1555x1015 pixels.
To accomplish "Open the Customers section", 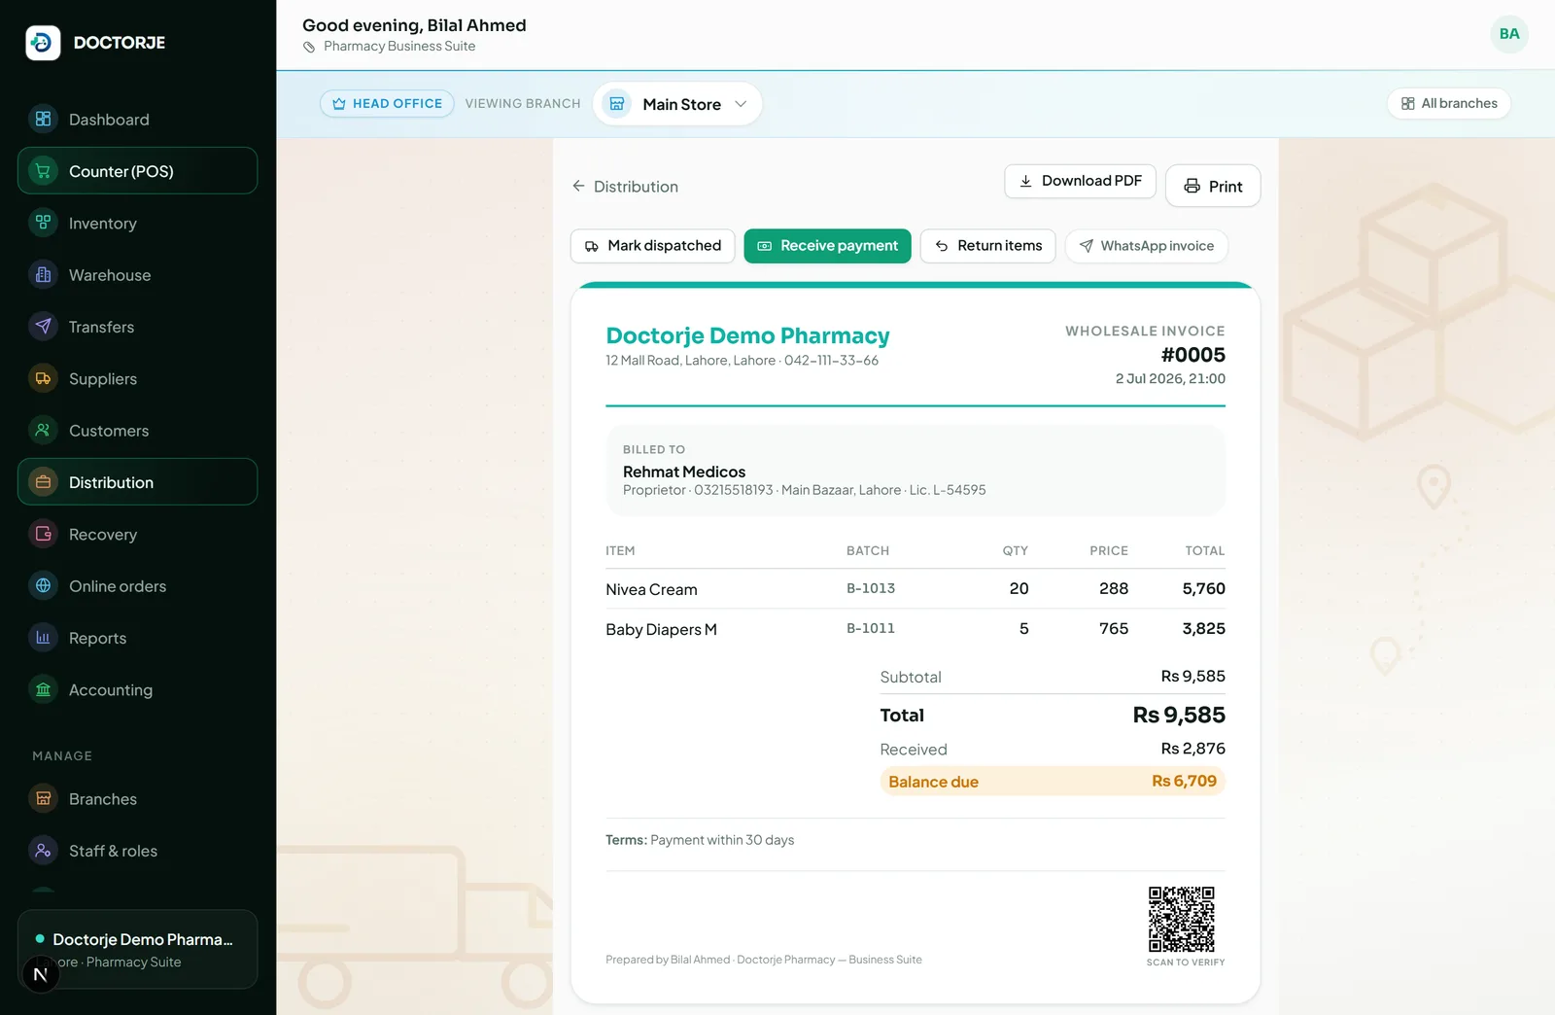I will click(137, 431).
